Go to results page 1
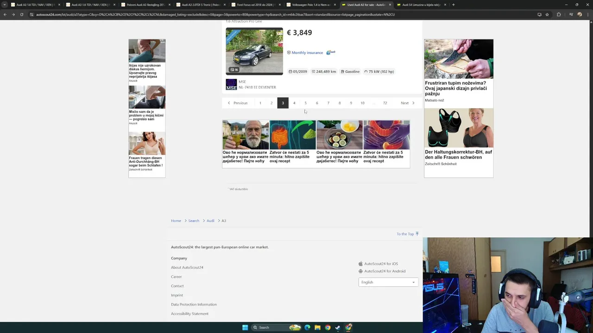This screenshot has width=593, height=333. click(260, 103)
